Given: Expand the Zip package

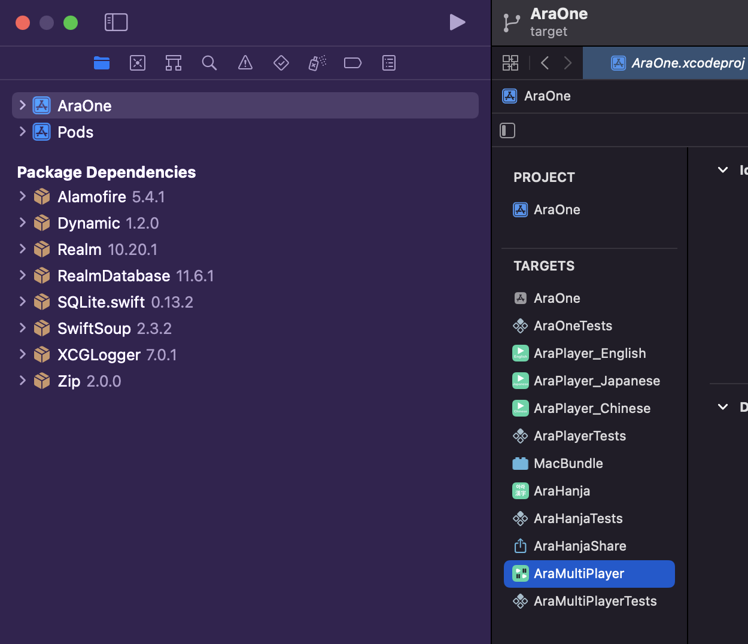Looking at the screenshot, I should coord(22,381).
